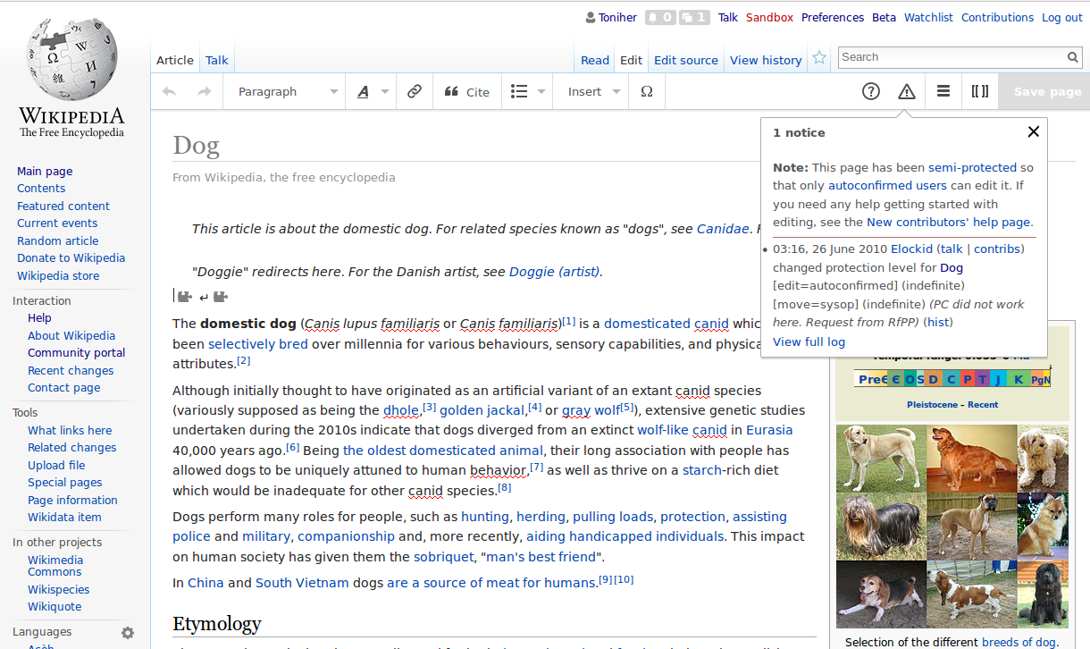Screen dimensions: 1090x649
Task: Click the redo arrow in editor toolbar
Action: coord(204,91)
